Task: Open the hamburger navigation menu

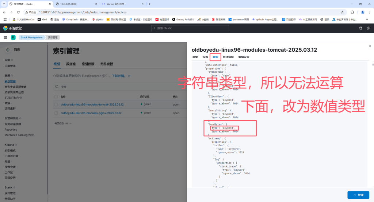Action: point(5,37)
